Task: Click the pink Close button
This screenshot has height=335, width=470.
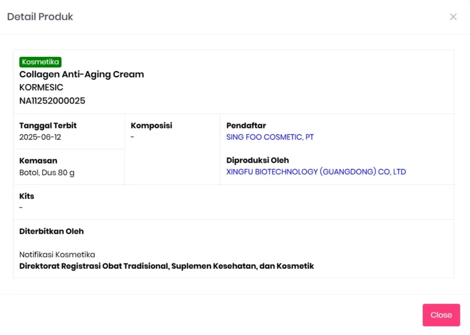Action: [x=441, y=315]
